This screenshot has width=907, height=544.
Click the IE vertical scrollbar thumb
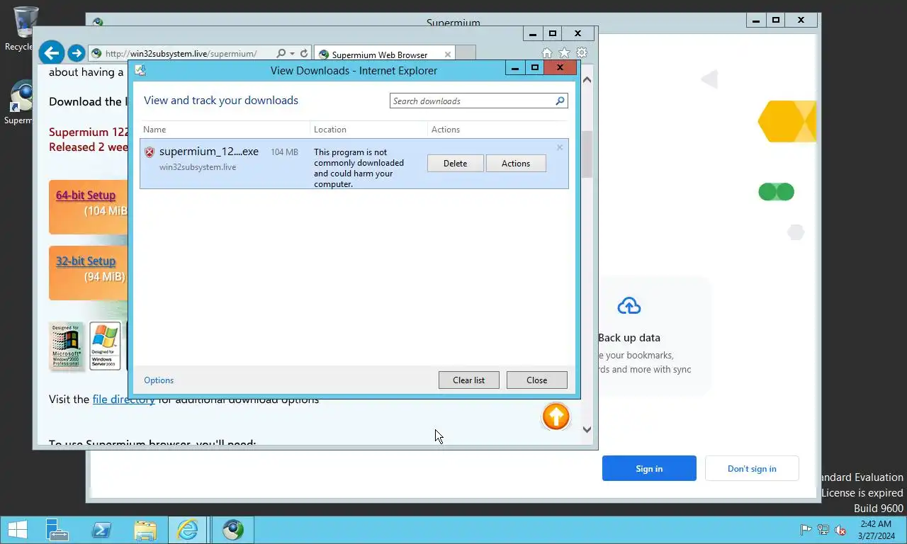tap(587, 154)
